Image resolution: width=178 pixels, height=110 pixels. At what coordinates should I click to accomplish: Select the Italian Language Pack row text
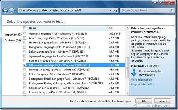57,52
